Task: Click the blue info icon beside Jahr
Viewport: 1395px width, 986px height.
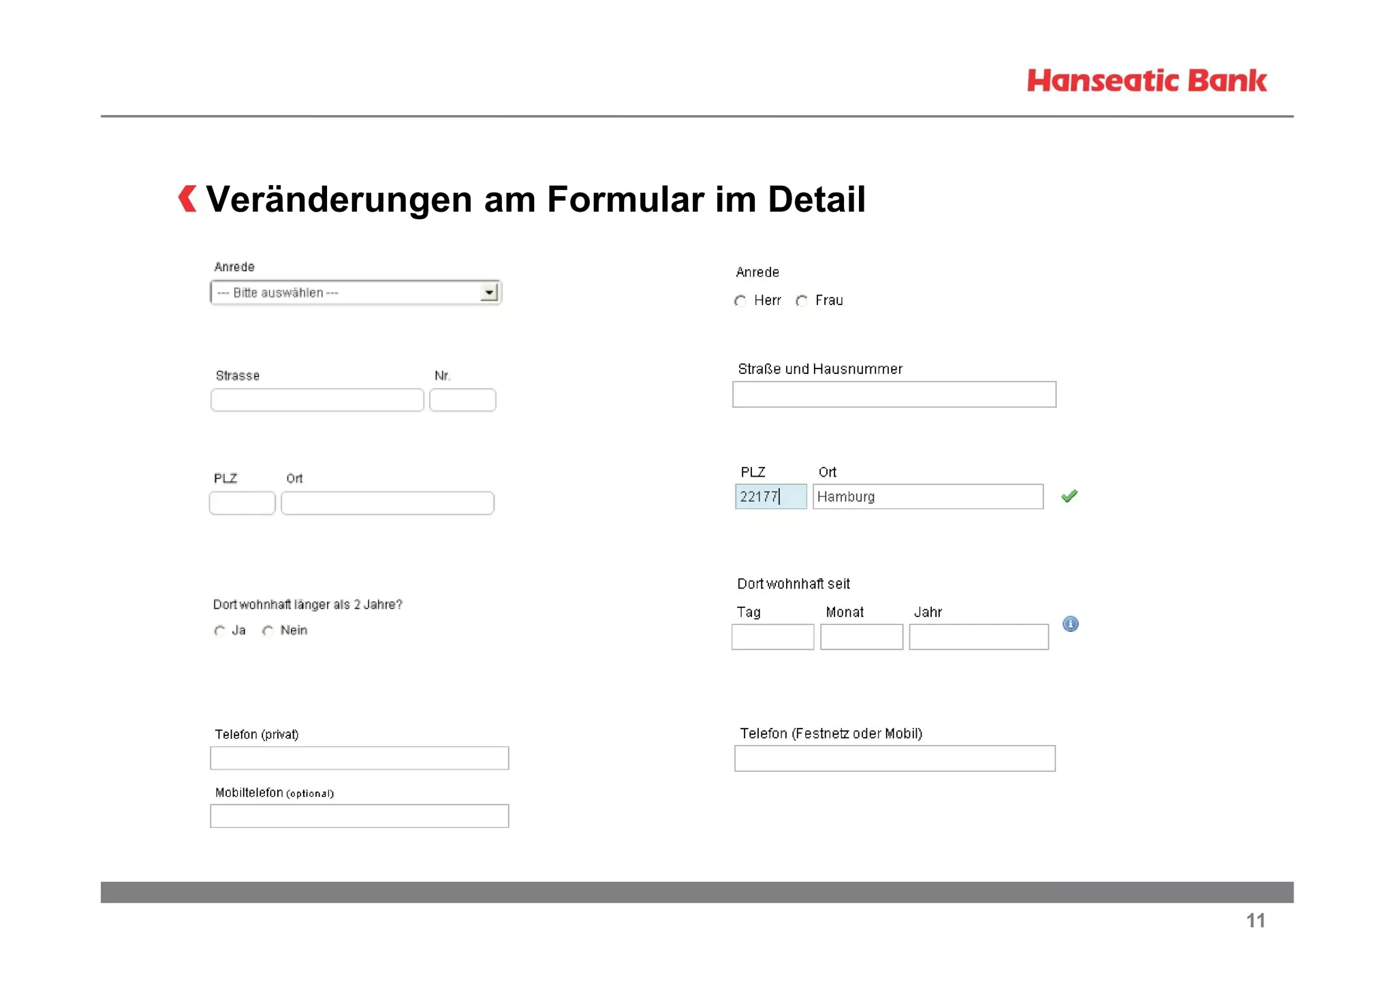Action: (1070, 624)
